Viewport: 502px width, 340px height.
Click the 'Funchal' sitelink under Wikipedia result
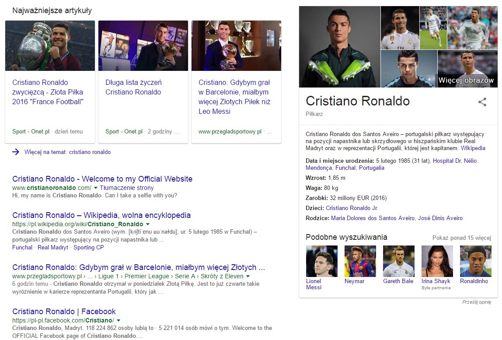coord(22,247)
